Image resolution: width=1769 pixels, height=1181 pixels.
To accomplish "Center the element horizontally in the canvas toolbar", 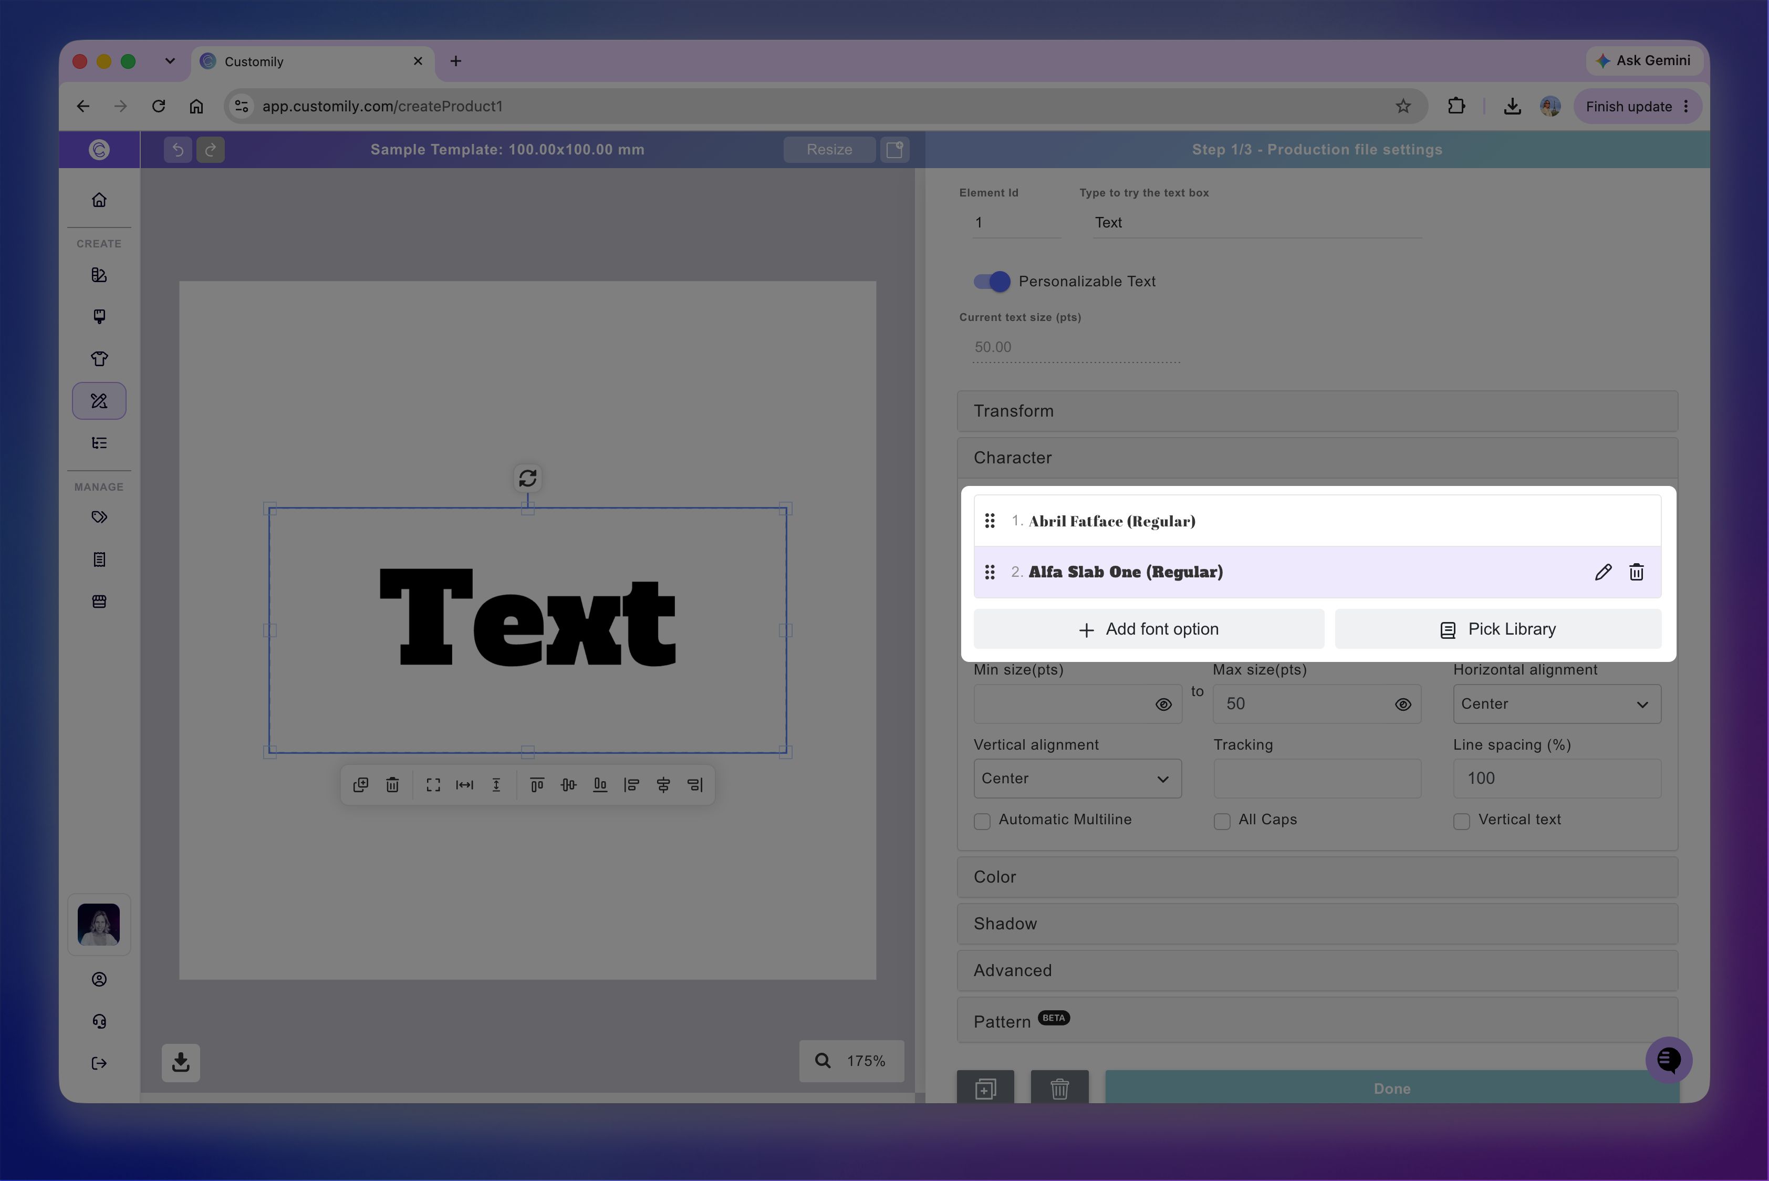I will [x=663, y=785].
